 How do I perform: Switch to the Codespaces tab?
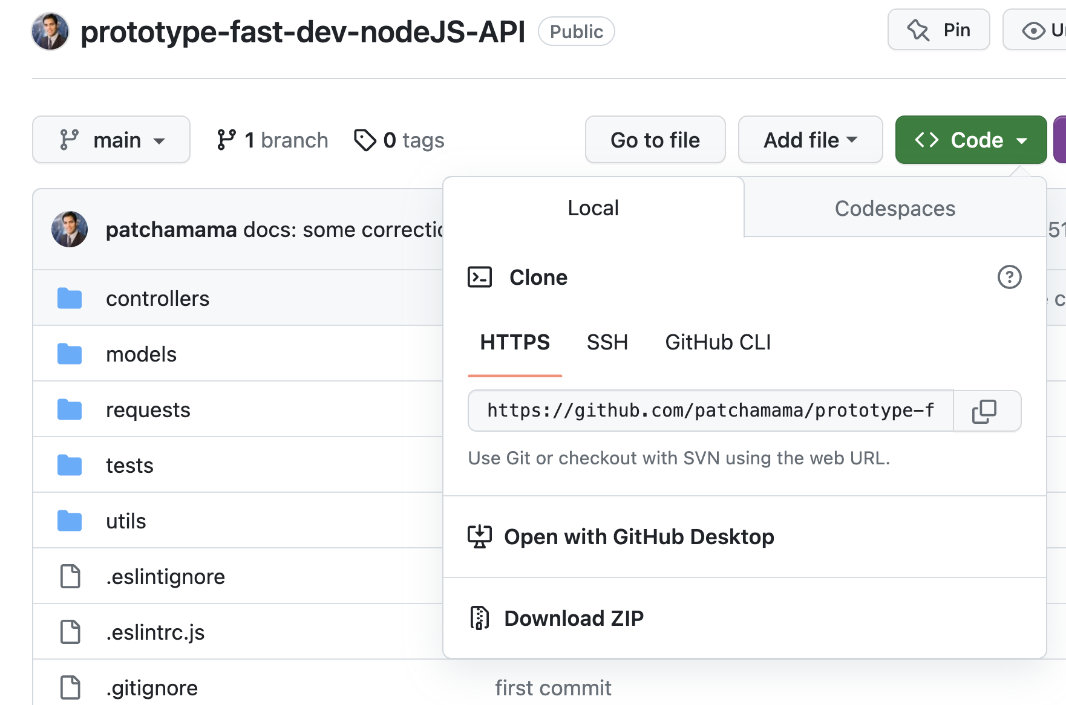(895, 209)
